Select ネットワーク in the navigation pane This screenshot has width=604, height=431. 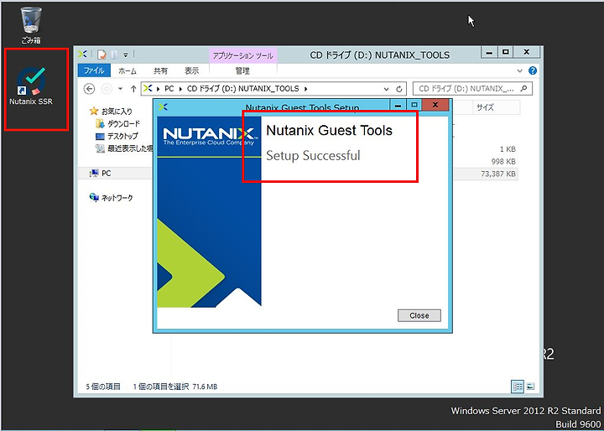111,198
